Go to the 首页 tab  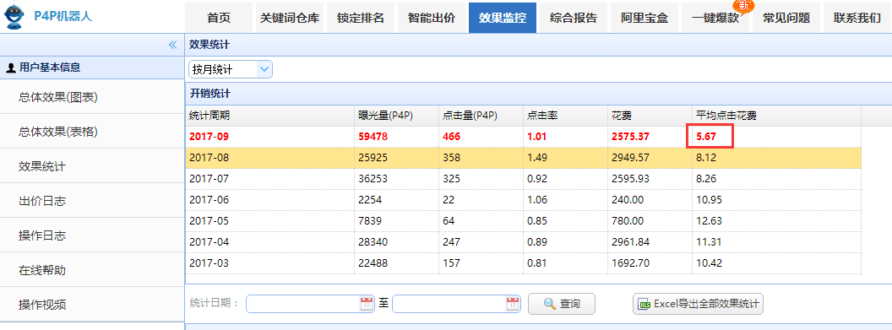click(219, 18)
